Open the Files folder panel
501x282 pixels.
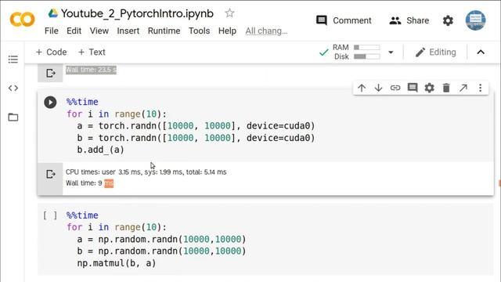[x=13, y=117]
